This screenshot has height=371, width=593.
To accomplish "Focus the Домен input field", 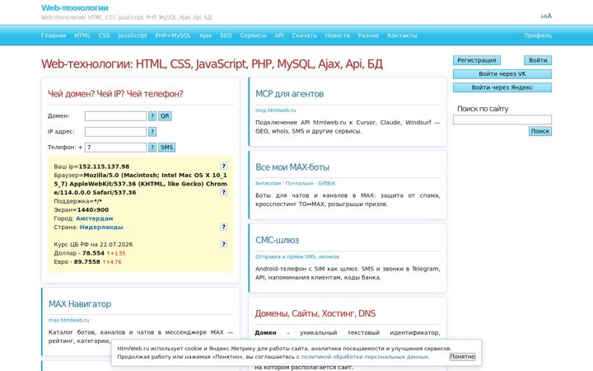I will (115, 116).
